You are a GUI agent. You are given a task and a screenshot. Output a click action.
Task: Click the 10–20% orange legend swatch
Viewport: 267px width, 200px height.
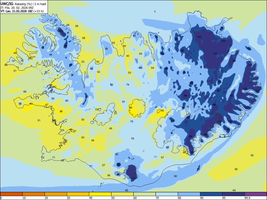[34, 194]
